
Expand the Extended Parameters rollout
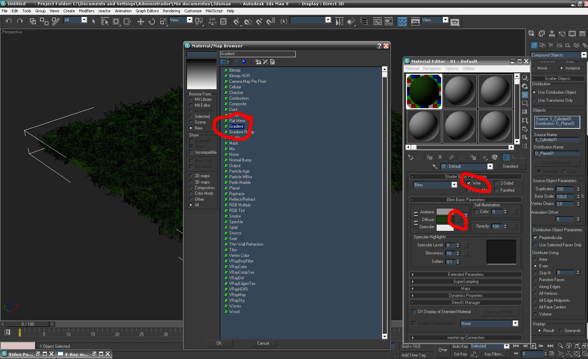pyautogui.click(x=465, y=274)
